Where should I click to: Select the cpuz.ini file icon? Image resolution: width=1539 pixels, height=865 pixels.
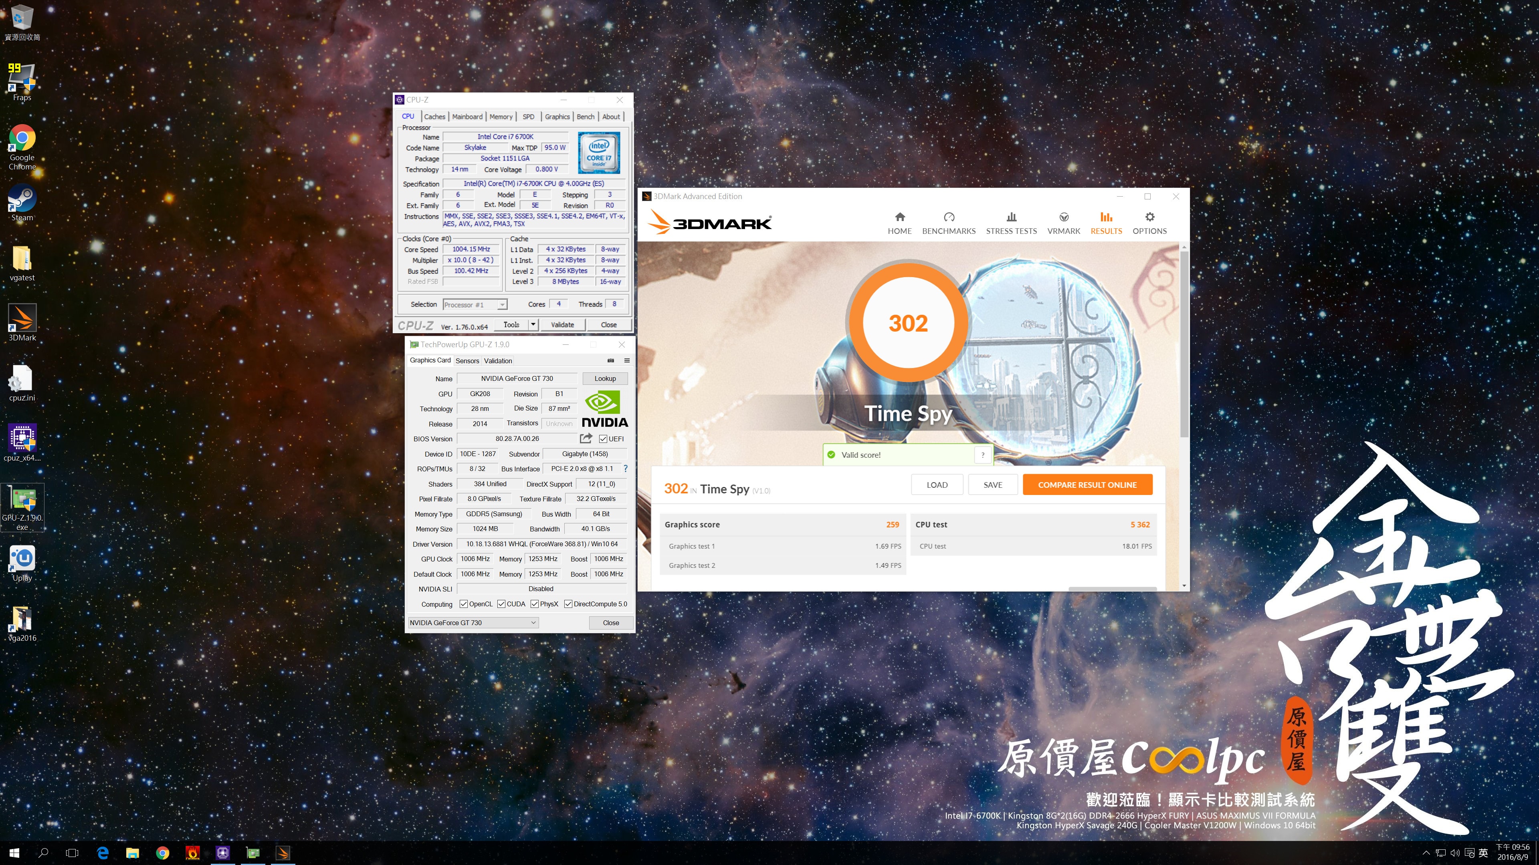pyautogui.click(x=22, y=383)
